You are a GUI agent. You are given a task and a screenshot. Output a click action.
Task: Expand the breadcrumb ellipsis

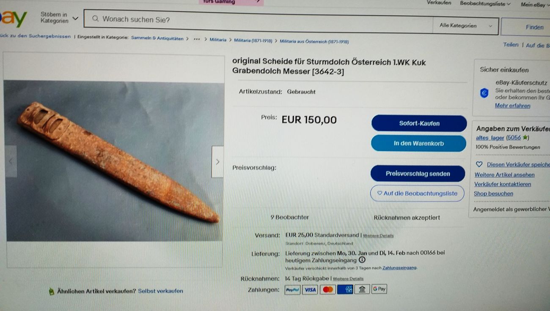[196, 39]
